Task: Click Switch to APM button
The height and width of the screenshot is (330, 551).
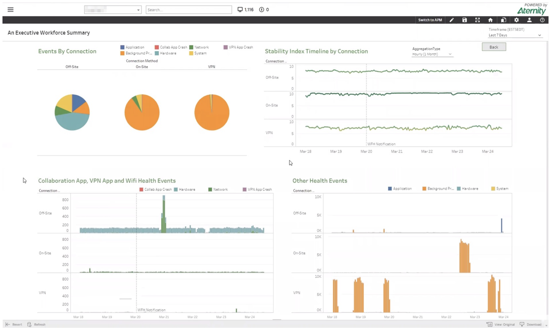Action: (x=430, y=20)
